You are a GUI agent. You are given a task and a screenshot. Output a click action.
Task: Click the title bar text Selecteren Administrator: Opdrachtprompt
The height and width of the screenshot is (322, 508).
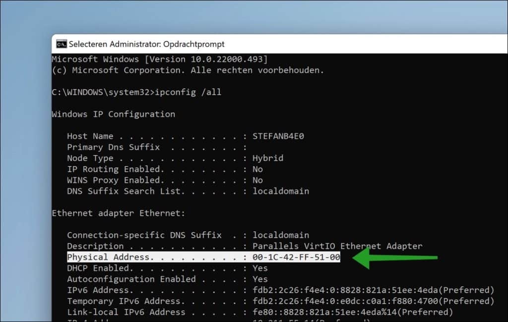pos(145,44)
